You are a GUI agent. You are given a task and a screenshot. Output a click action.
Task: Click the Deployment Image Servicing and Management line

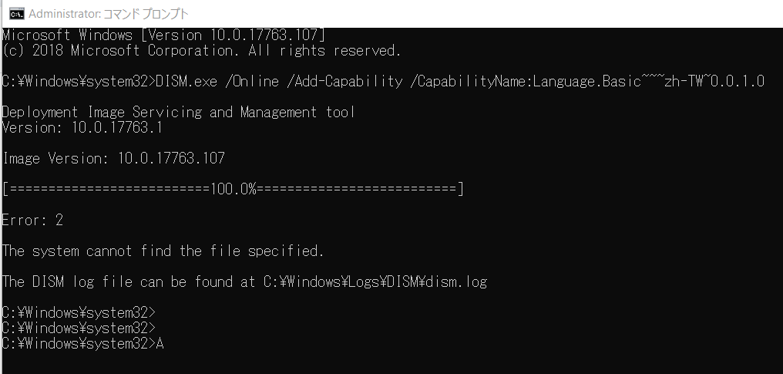pos(179,113)
